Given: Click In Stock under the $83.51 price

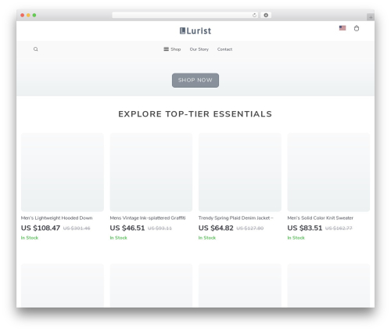Looking at the screenshot, I should pos(296,238).
